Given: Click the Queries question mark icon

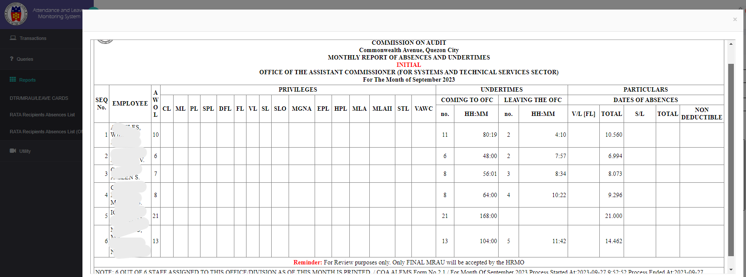Looking at the screenshot, I should click(12, 59).
